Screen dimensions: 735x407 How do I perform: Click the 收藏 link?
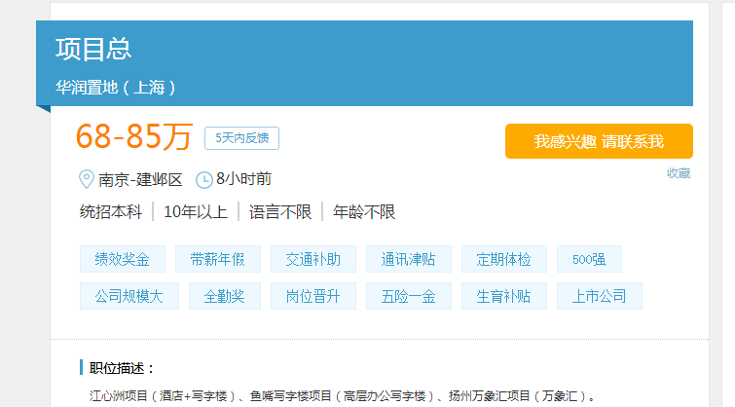click(x=679, y=173)
